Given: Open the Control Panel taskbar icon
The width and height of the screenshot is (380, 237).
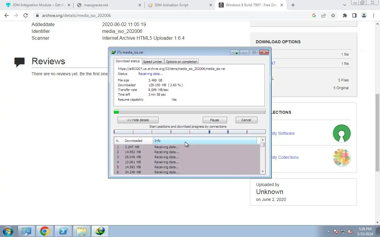Looking at the screenshot, I should 26,231.
